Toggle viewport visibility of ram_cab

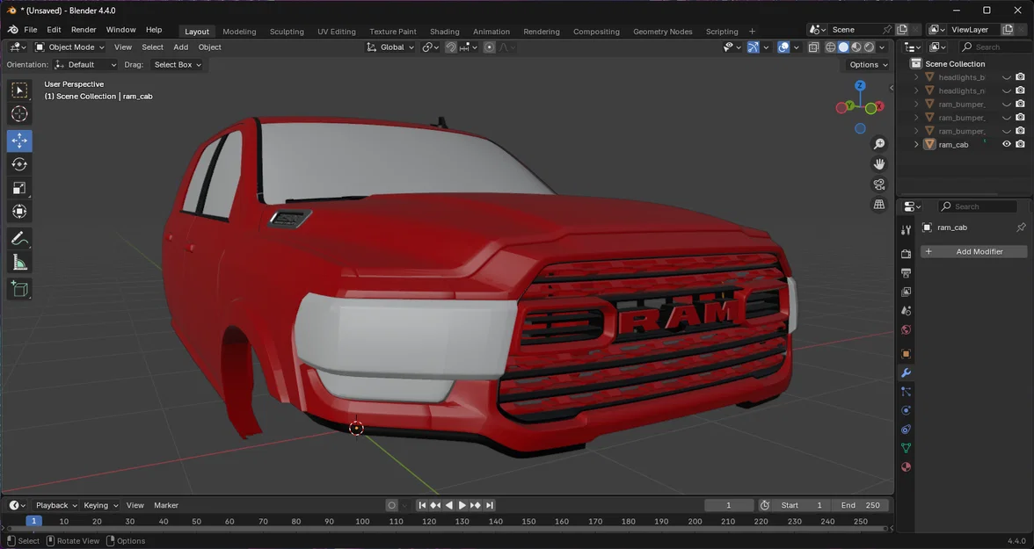[1006, 144]
